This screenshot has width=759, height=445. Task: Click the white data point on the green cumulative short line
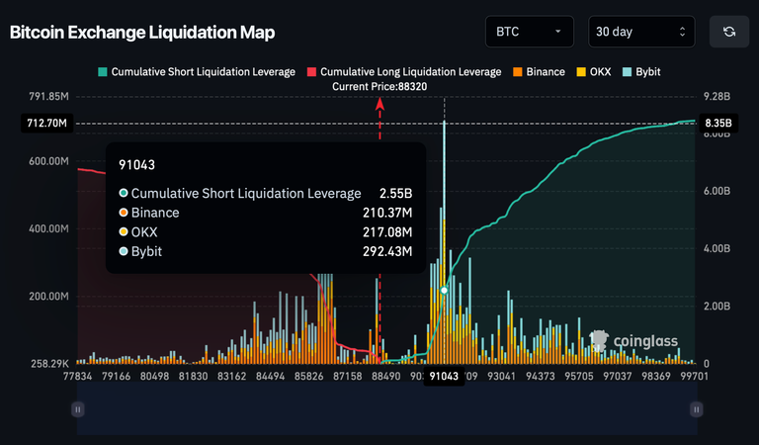tap(445, 291)
